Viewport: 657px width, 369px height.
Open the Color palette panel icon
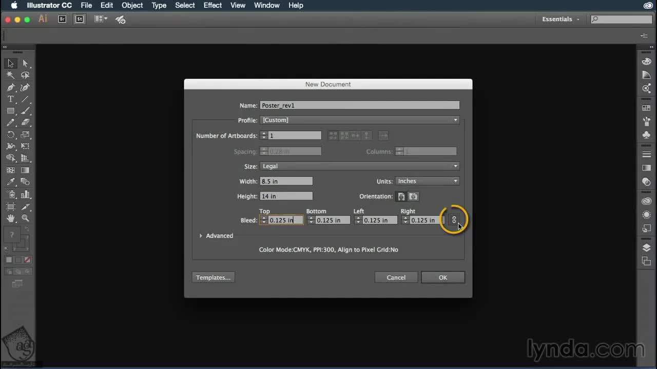click(x=646, y=62)
